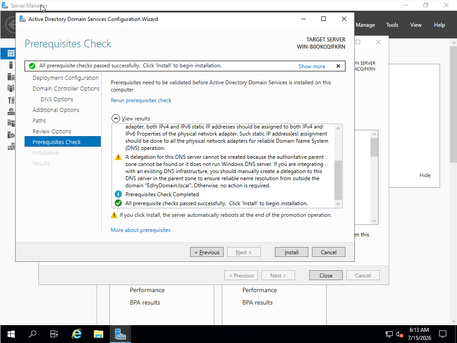
Task: Click warning icon beside reboot notice
Action: click(114, 215)
